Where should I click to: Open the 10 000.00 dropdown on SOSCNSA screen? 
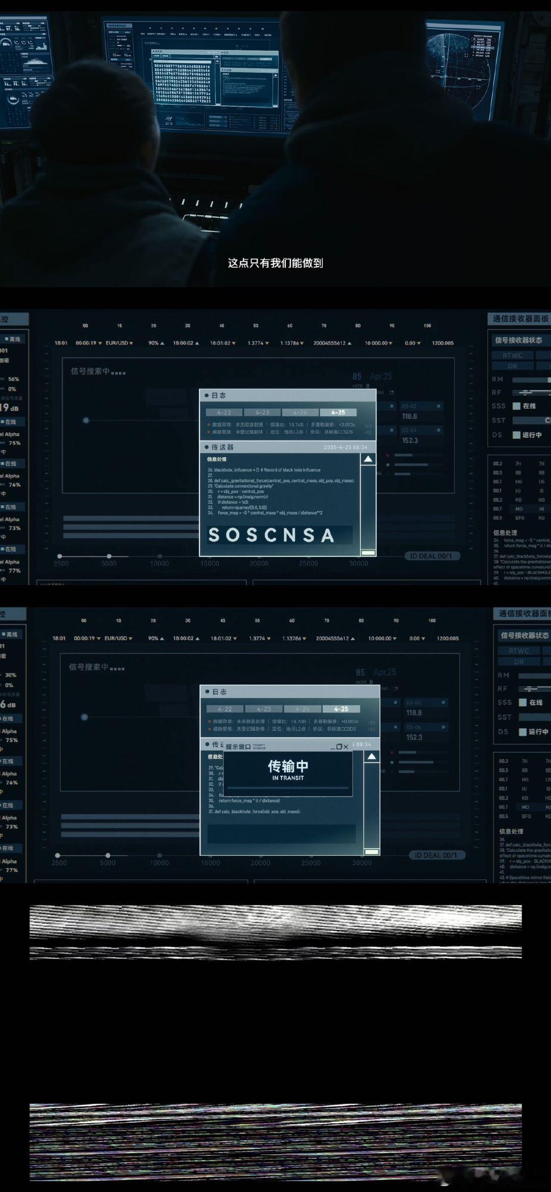point(379,343)
